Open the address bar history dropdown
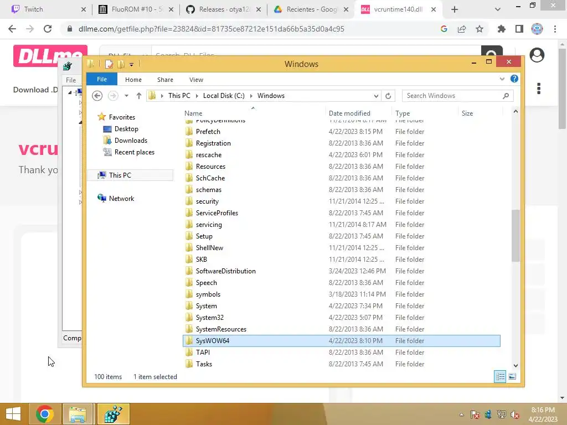The height and width of the screenshot is (425, 567). pyautogui.click(x=376, y=96)
